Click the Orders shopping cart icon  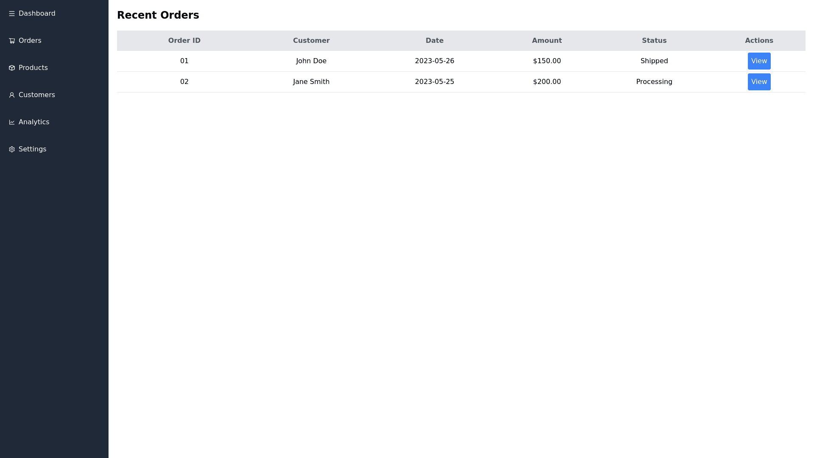coord(12,41)
